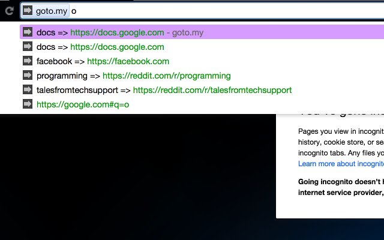Open the https://google.com#q=o suggestion
The width and height of the screenshot is (384, 240).
[x=202, y=104]
